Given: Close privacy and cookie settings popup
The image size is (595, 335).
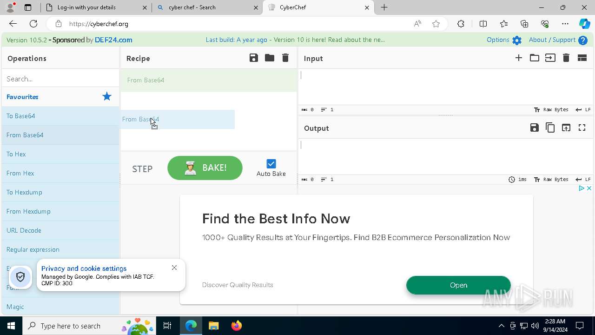Looking at the screenshot, I should click(174, 268).
